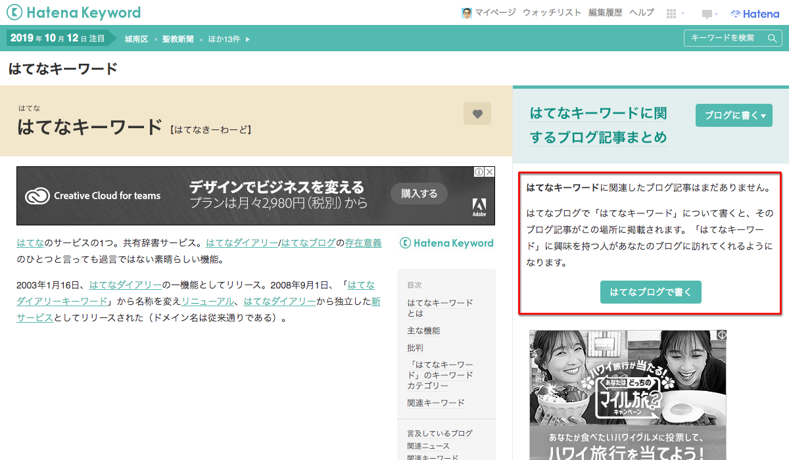Click the はてな link at article start

(x=30, y=243)
